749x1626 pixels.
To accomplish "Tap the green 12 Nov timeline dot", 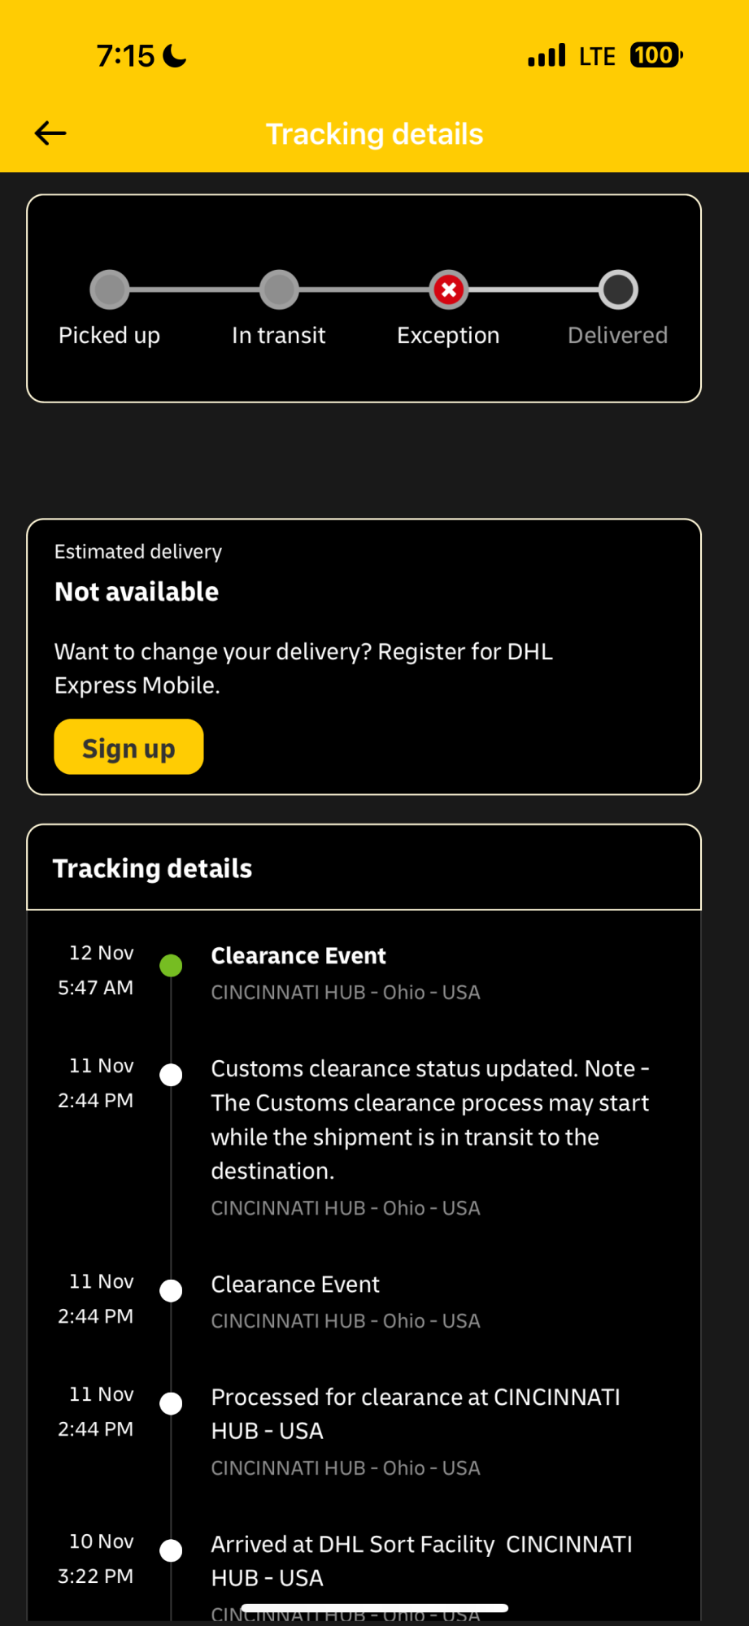I will 171,966.
